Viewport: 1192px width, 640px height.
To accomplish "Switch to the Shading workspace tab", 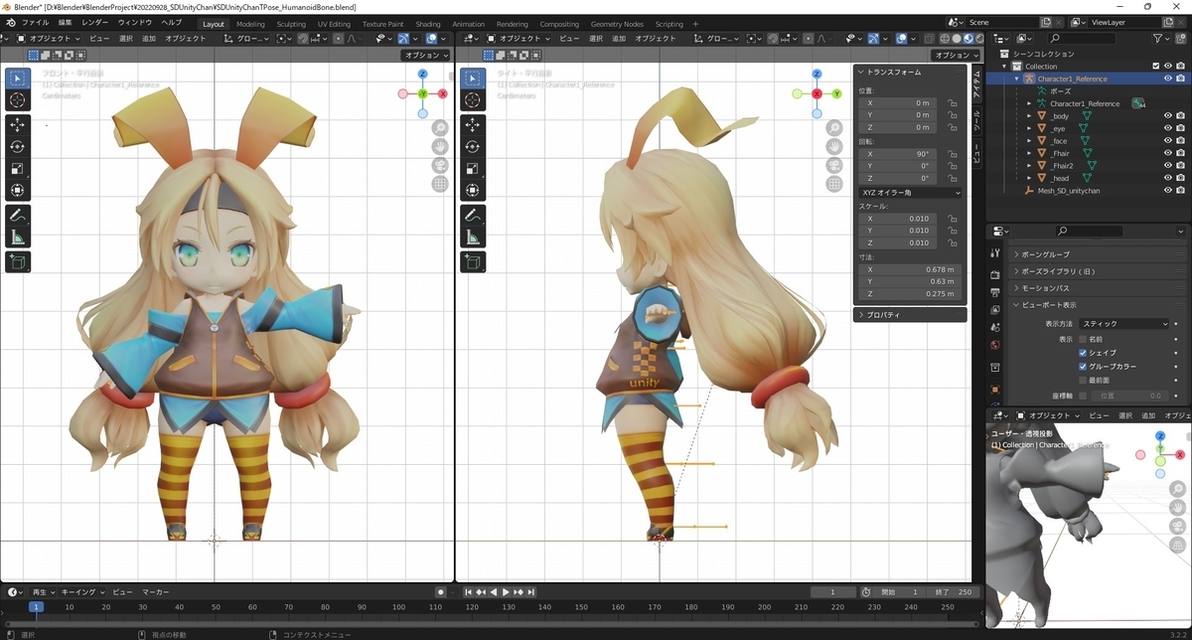I will pos(427,24).
